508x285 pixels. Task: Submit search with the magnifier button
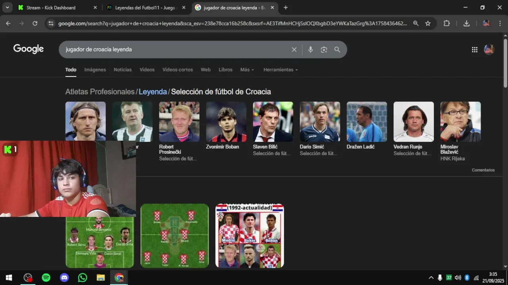point(337,49)
